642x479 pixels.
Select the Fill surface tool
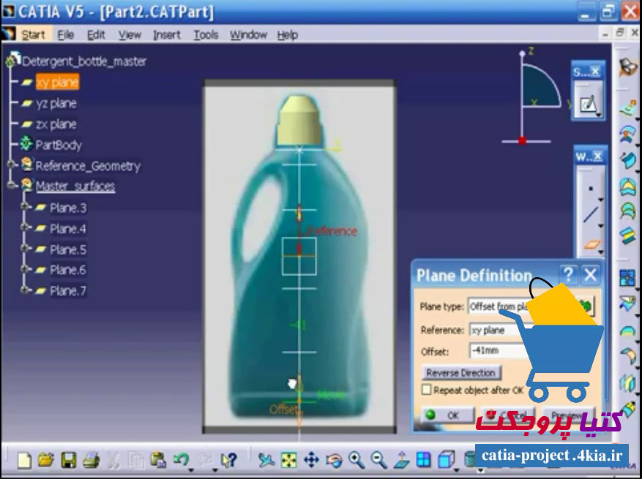point(627,186)
